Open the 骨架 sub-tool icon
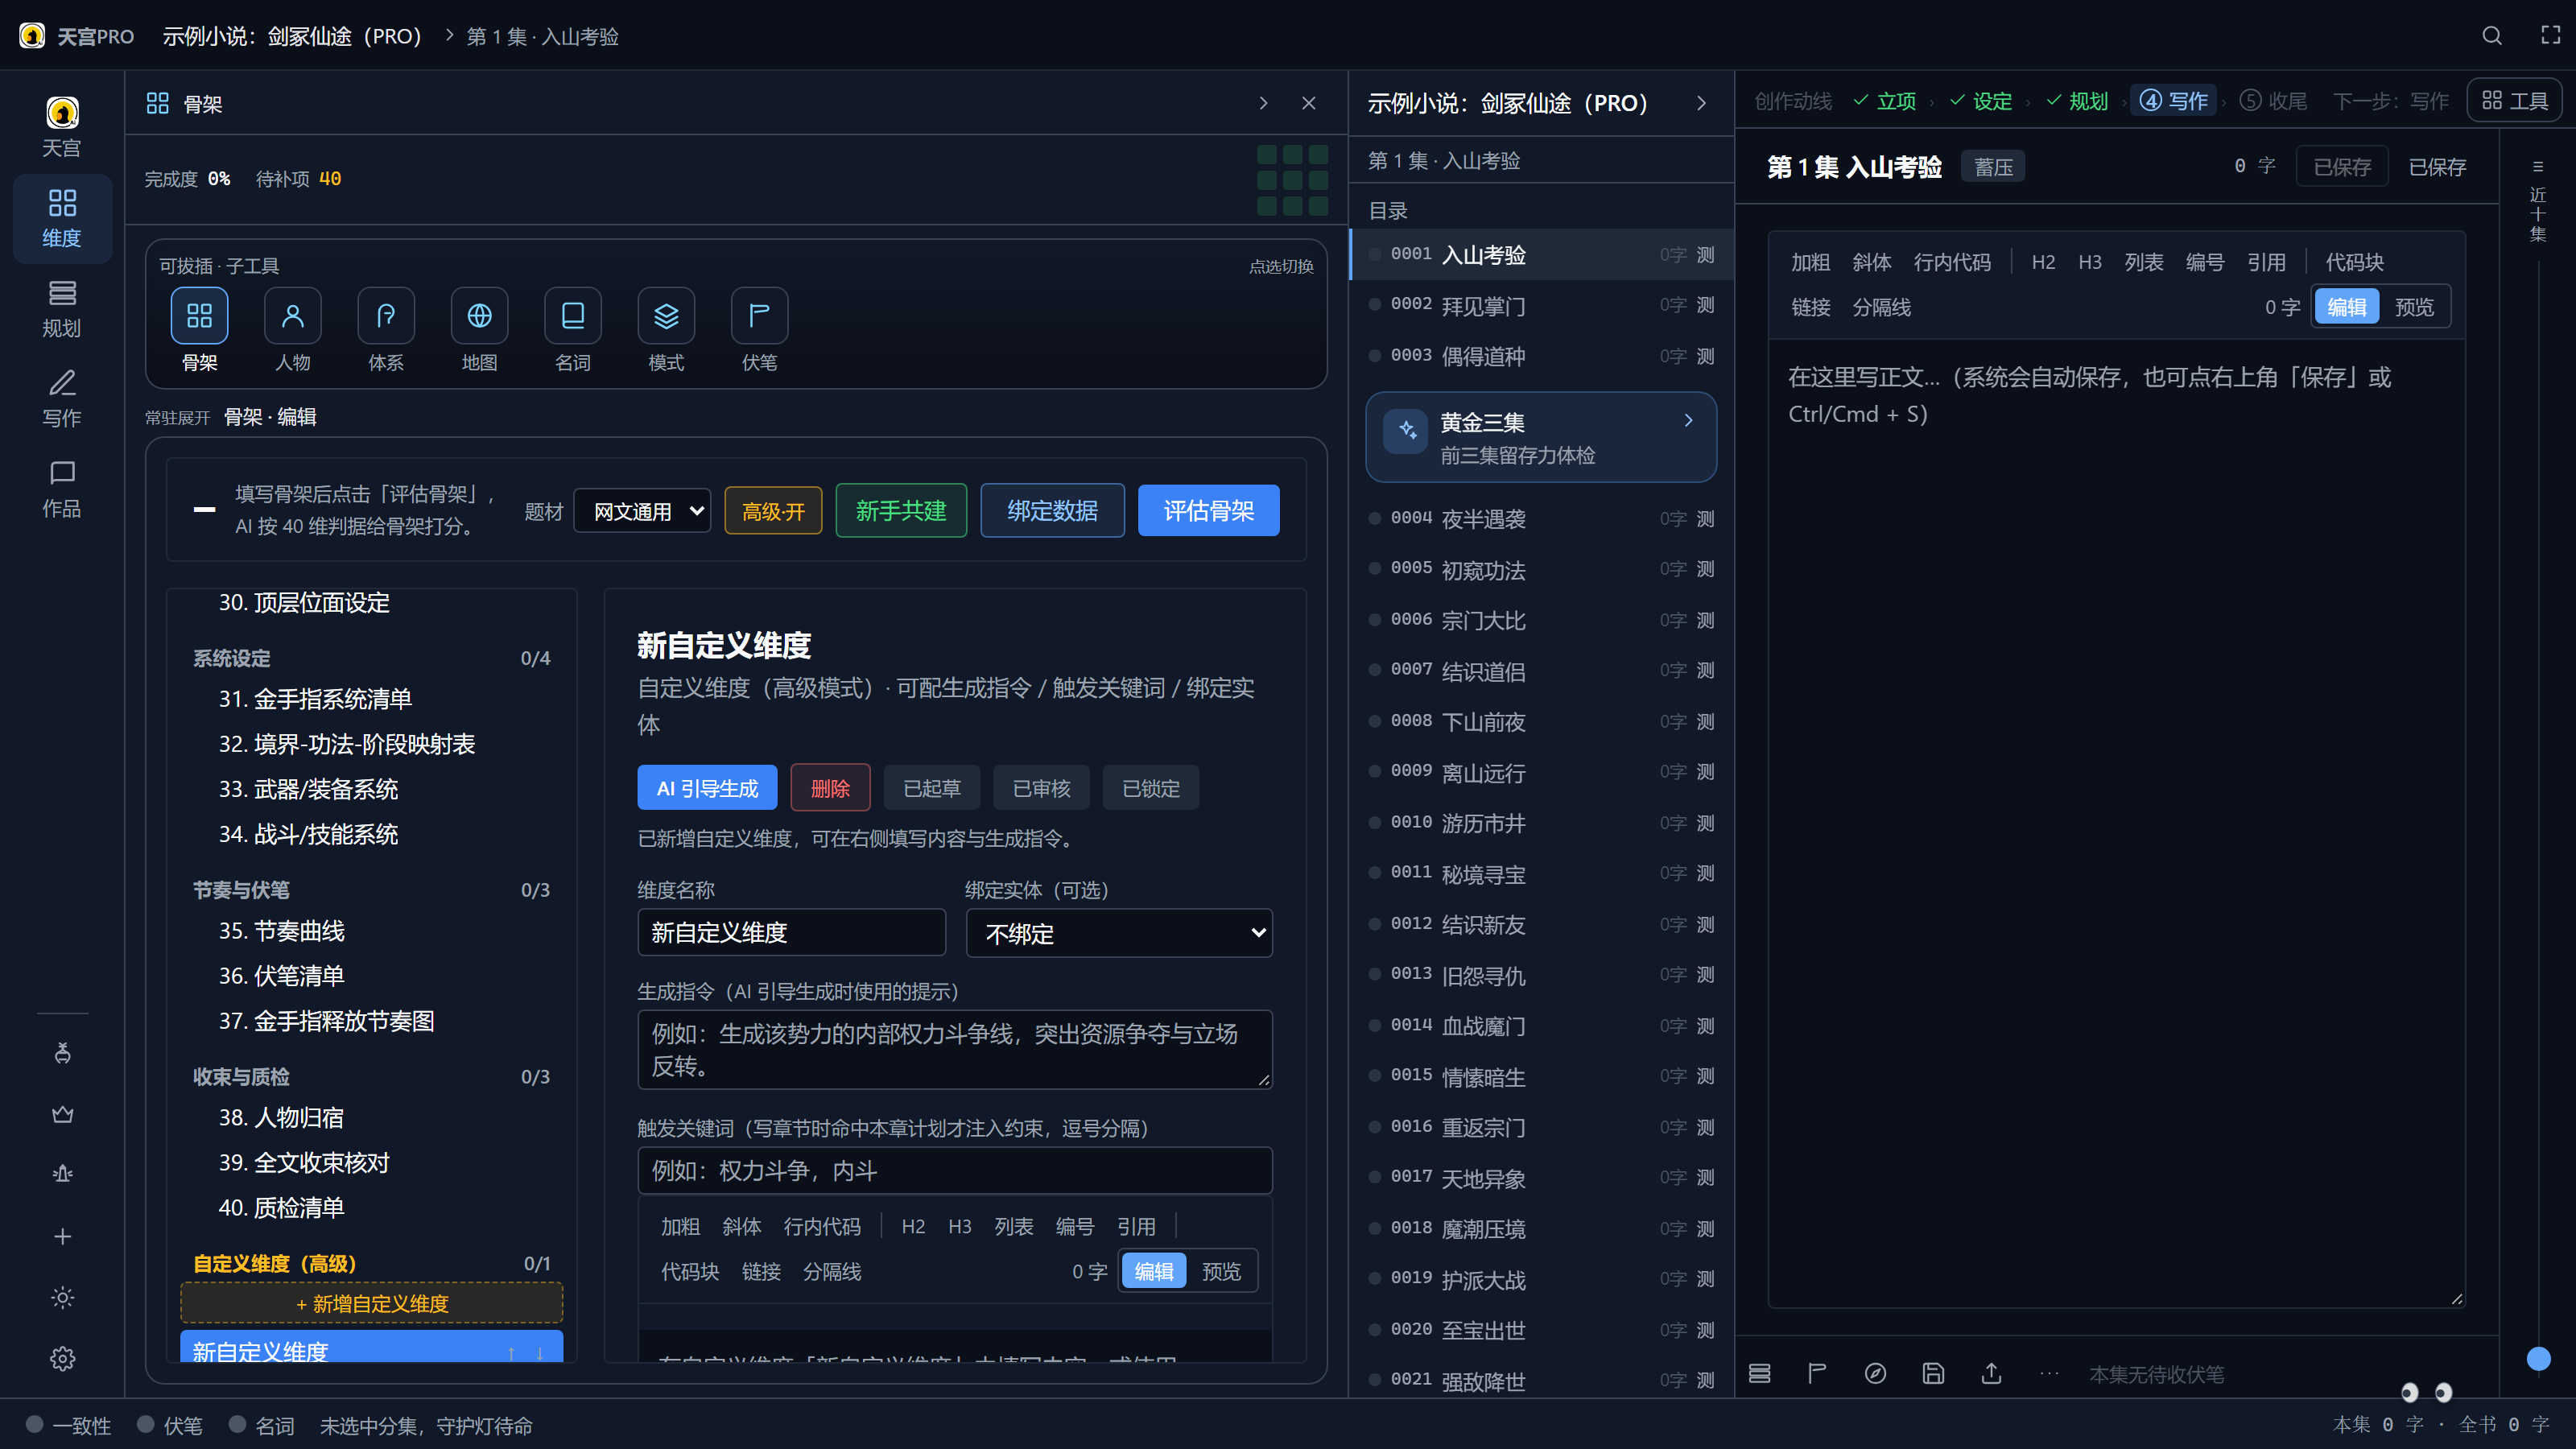Image resolution: width=2576 pixels, height=1449 pixels. [199, 315]
